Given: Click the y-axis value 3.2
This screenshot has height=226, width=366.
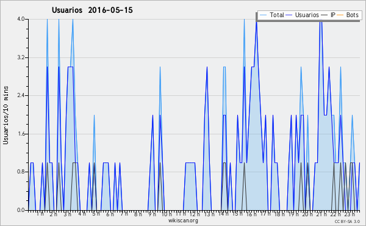Looking at the screenshot, I should click(21, 57).
